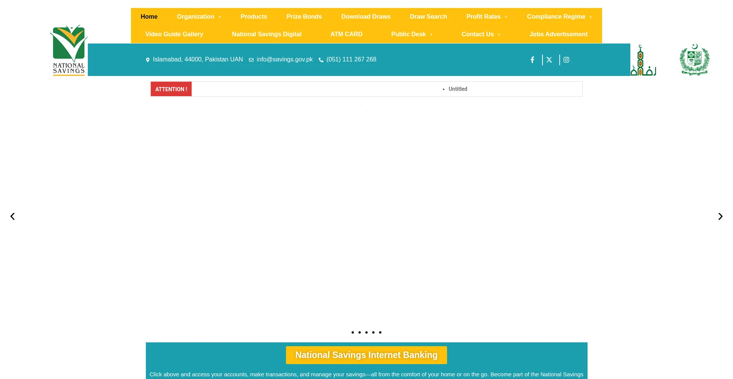Go to previous slide with left arrow
The image size is (733, 379).
(x=13, y=216)
